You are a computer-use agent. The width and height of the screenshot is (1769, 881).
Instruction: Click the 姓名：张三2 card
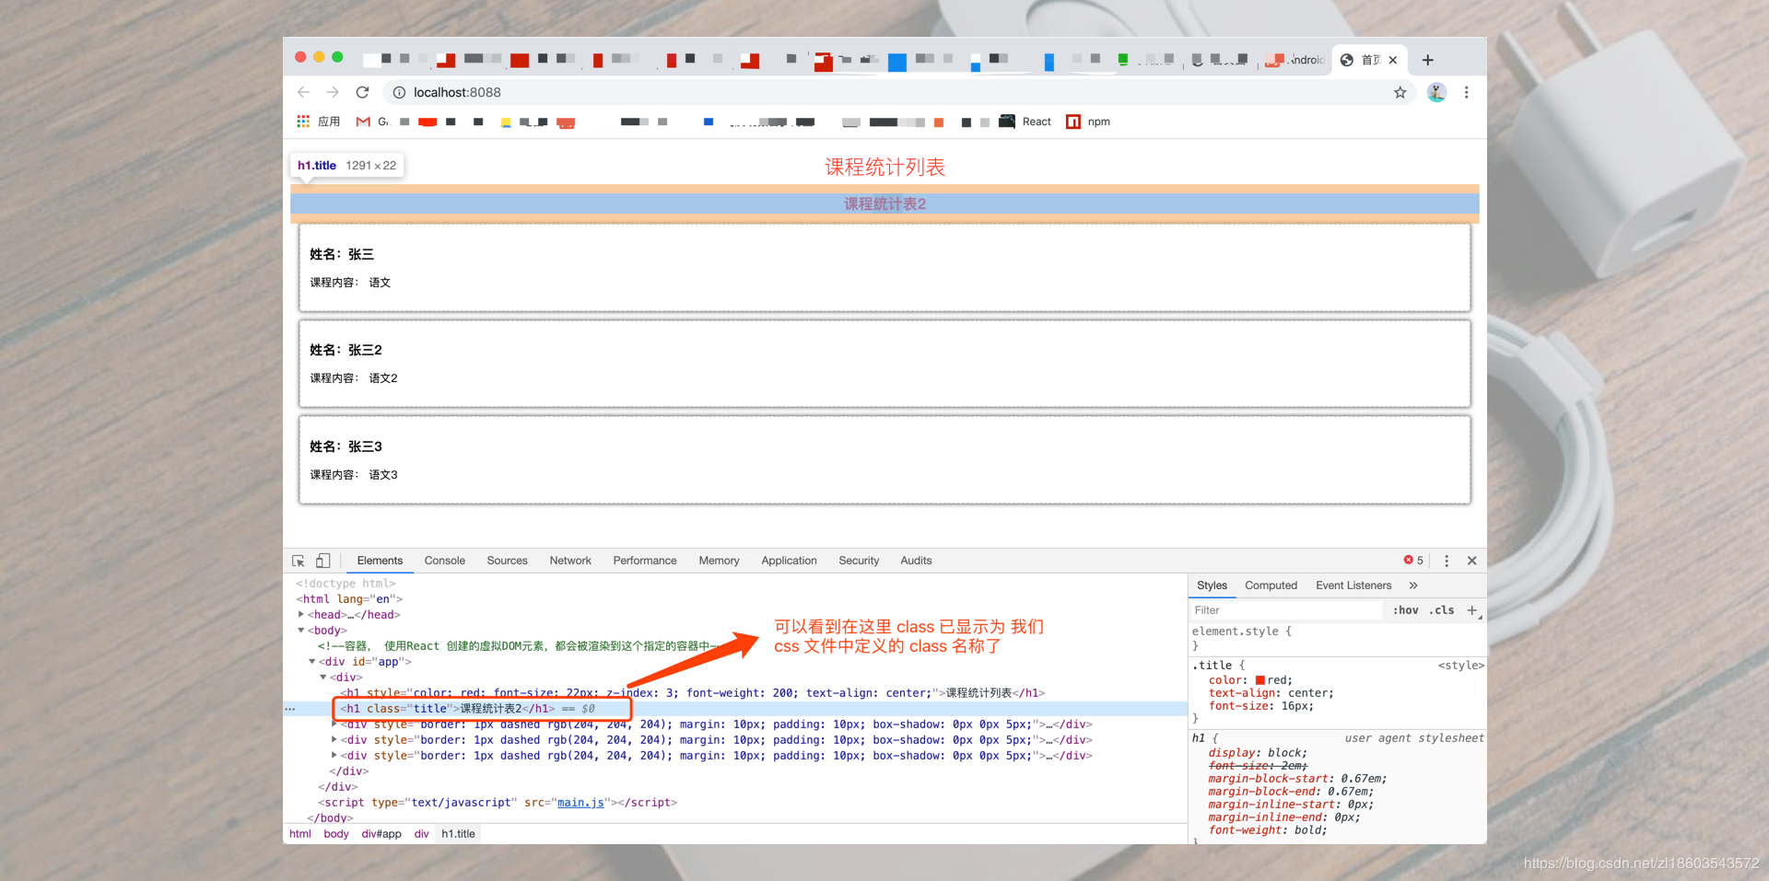click(884, 364)
